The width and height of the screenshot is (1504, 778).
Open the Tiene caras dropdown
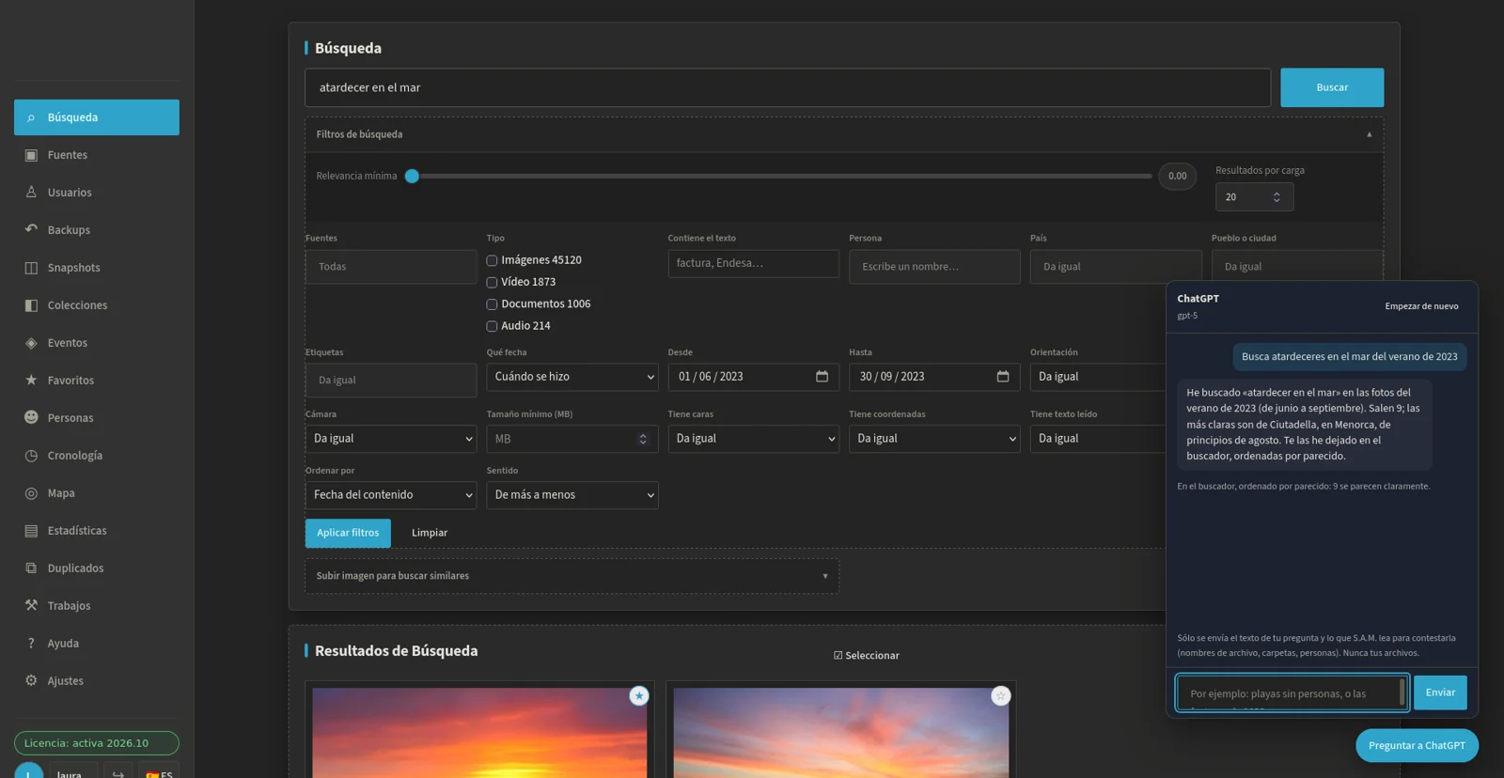pyautogui.click(x=754, y=439)
